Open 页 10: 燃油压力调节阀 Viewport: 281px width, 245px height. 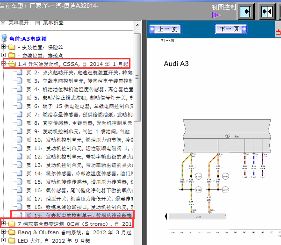[x=80, y=140]
